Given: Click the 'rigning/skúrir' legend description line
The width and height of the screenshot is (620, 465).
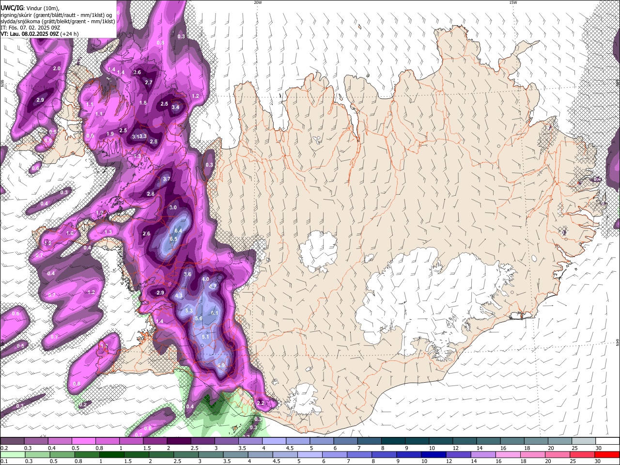Looking at the screenshot, I should point(56,15).
